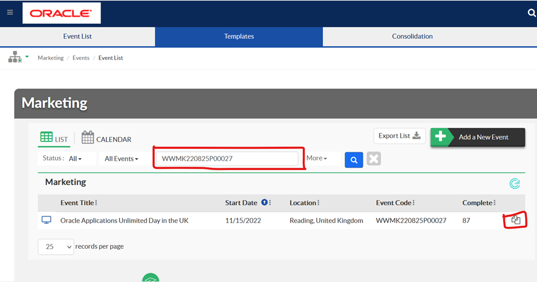
Task: Click the 87 complete value
Action: (466, 221)
